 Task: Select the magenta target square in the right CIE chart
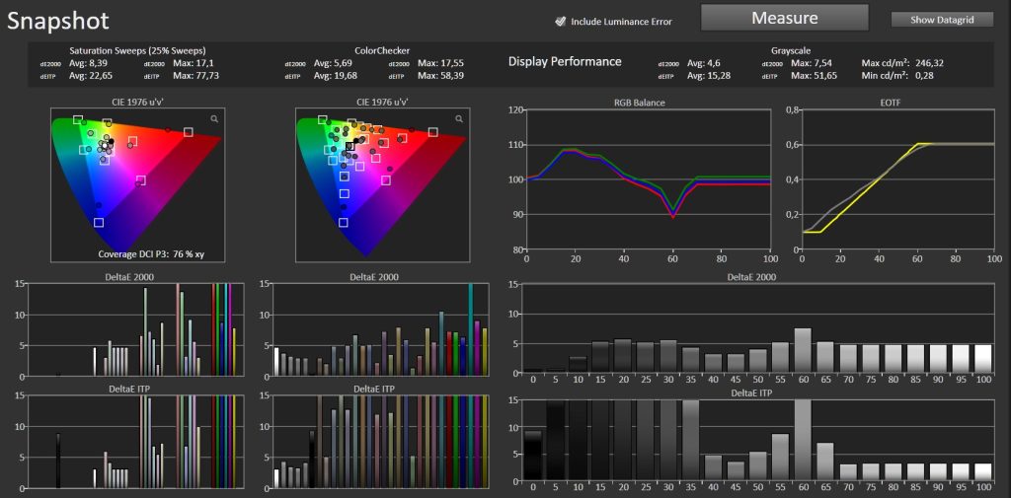(386, 180)
